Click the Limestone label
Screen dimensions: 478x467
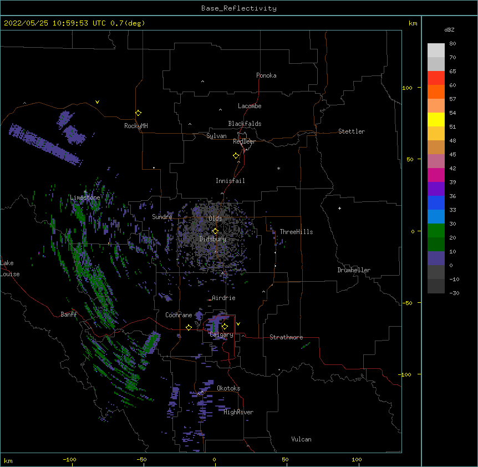pyautogui.click(x=85, y=197)
